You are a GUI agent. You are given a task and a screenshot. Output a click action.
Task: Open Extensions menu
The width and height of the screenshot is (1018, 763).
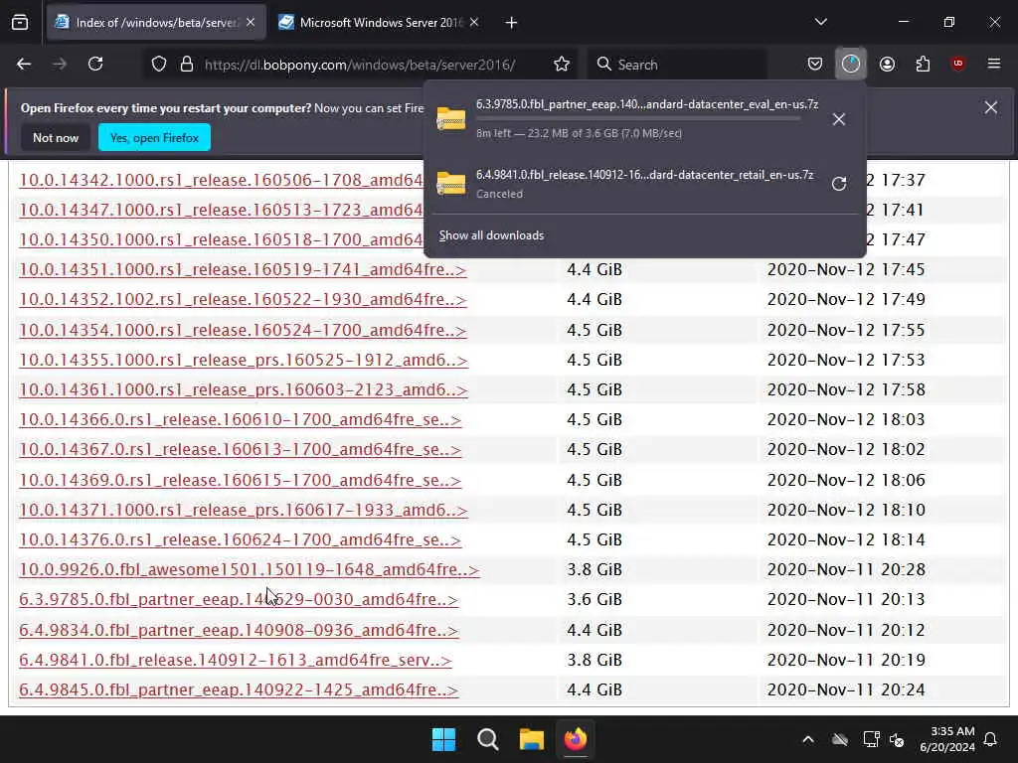[923, 64]
